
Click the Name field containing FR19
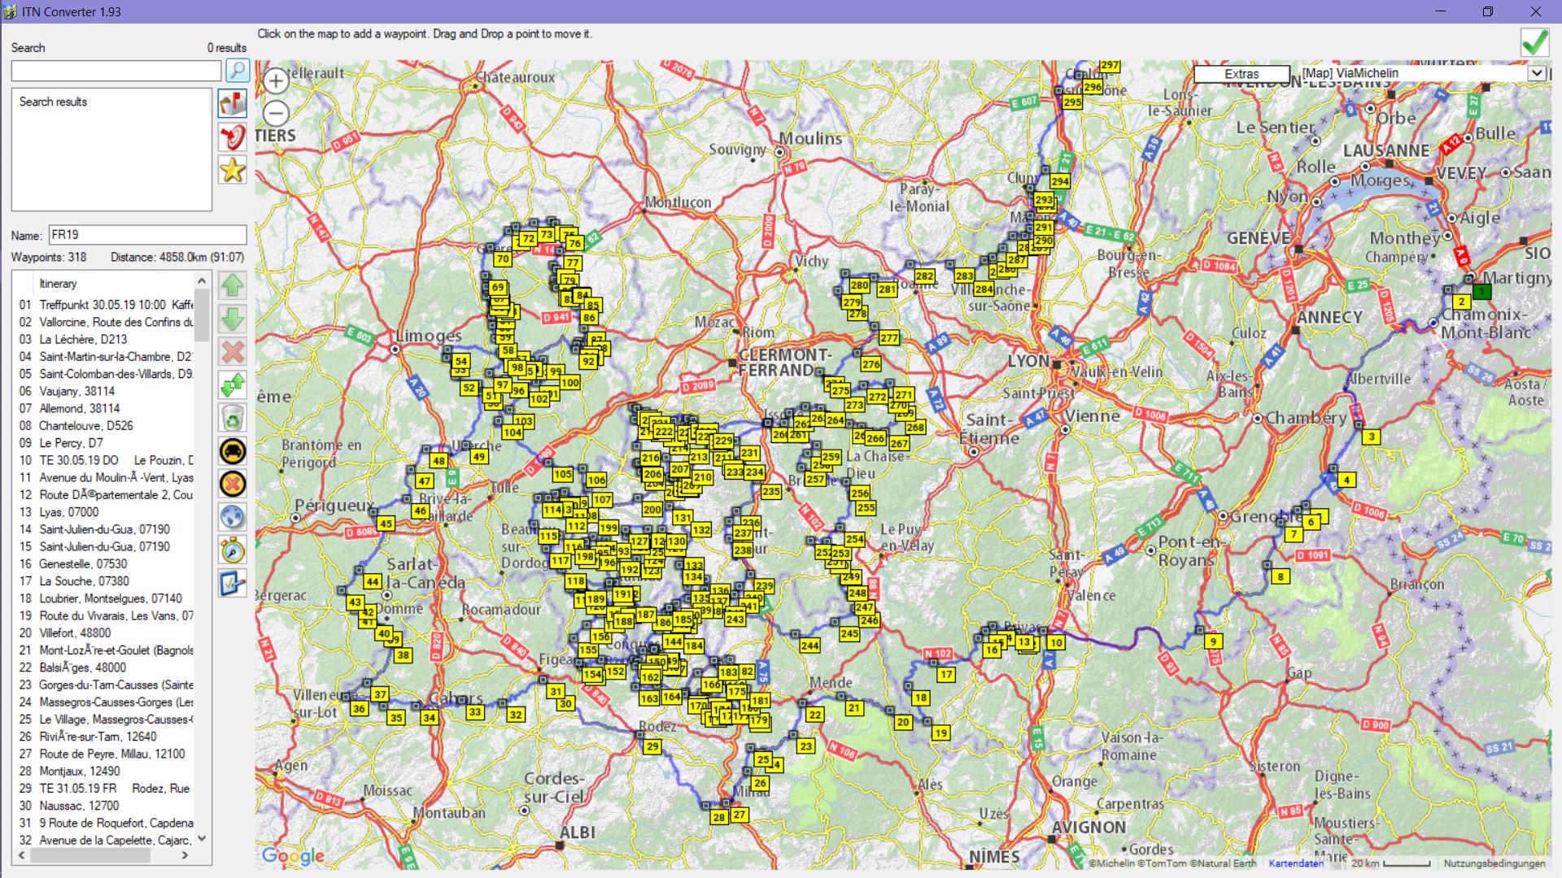(x=147, y=235)
